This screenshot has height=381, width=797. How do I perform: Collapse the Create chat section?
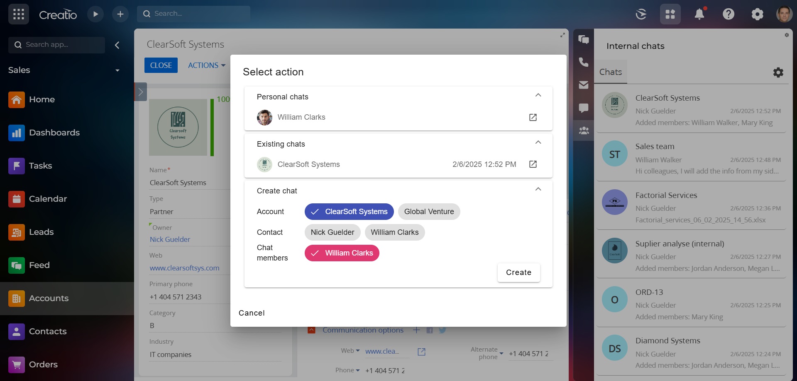pos(538,189)
